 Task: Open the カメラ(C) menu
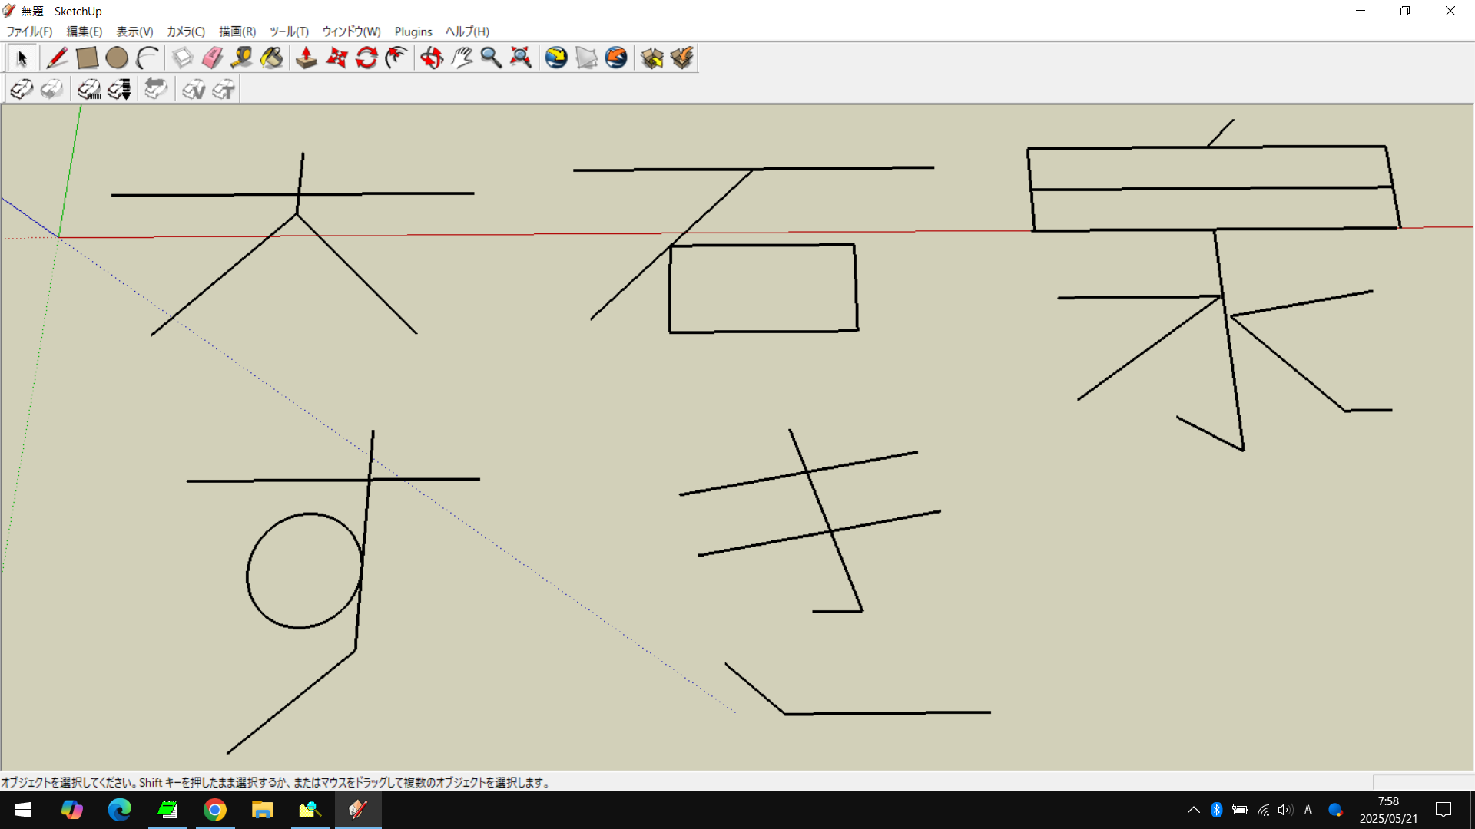186,31
